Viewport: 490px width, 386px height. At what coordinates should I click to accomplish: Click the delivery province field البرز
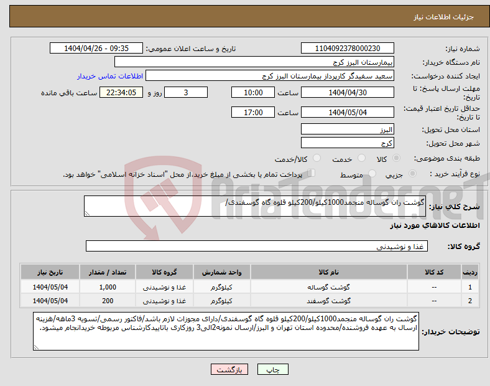coord(347,129)
